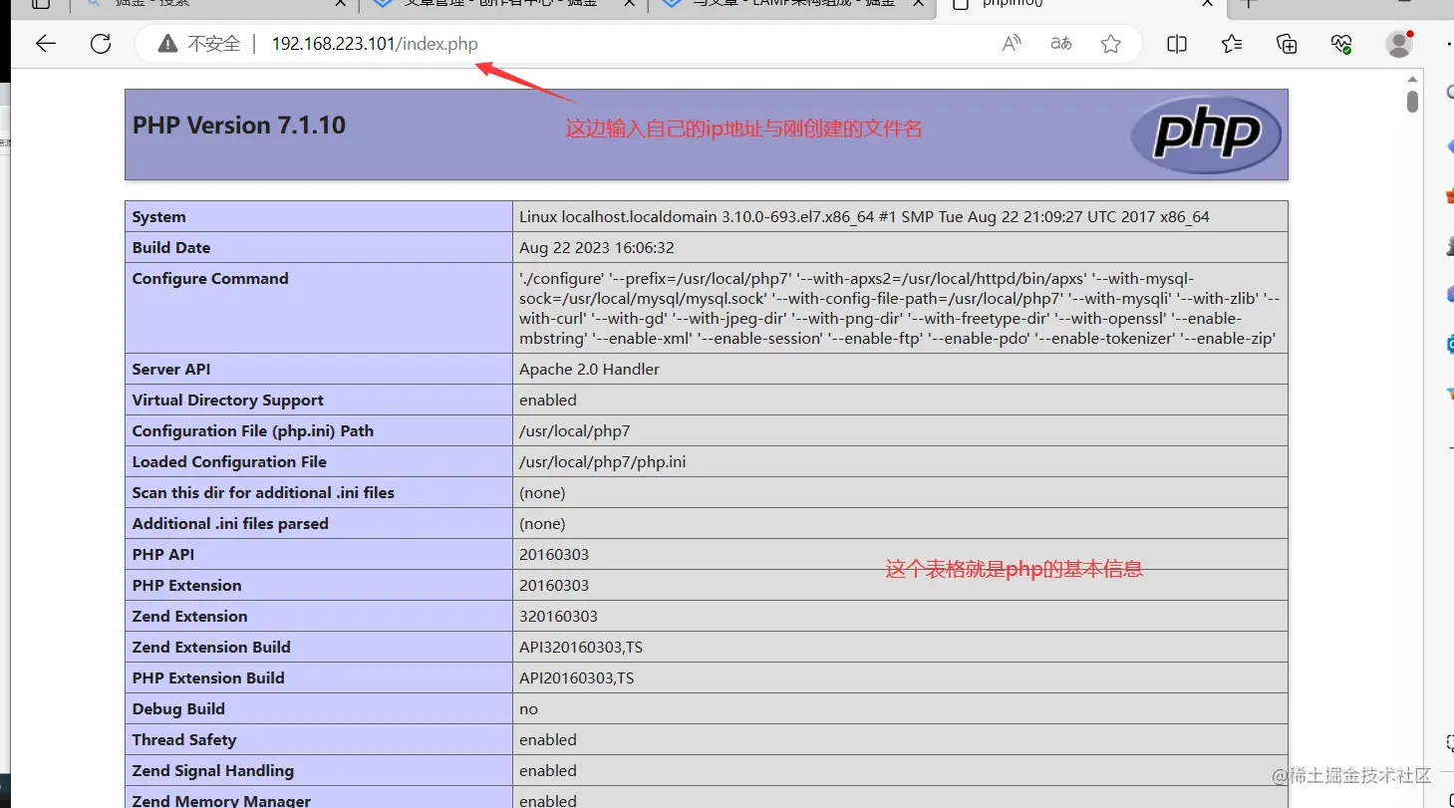Click the Debug Build label
Screen dimensions: 1454x808
[178, 709]
